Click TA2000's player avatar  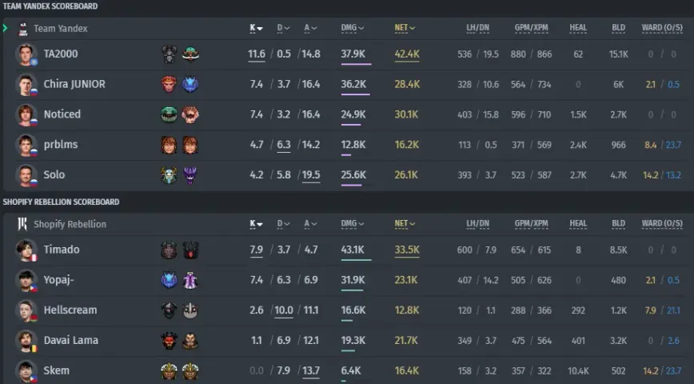[26, 54]
